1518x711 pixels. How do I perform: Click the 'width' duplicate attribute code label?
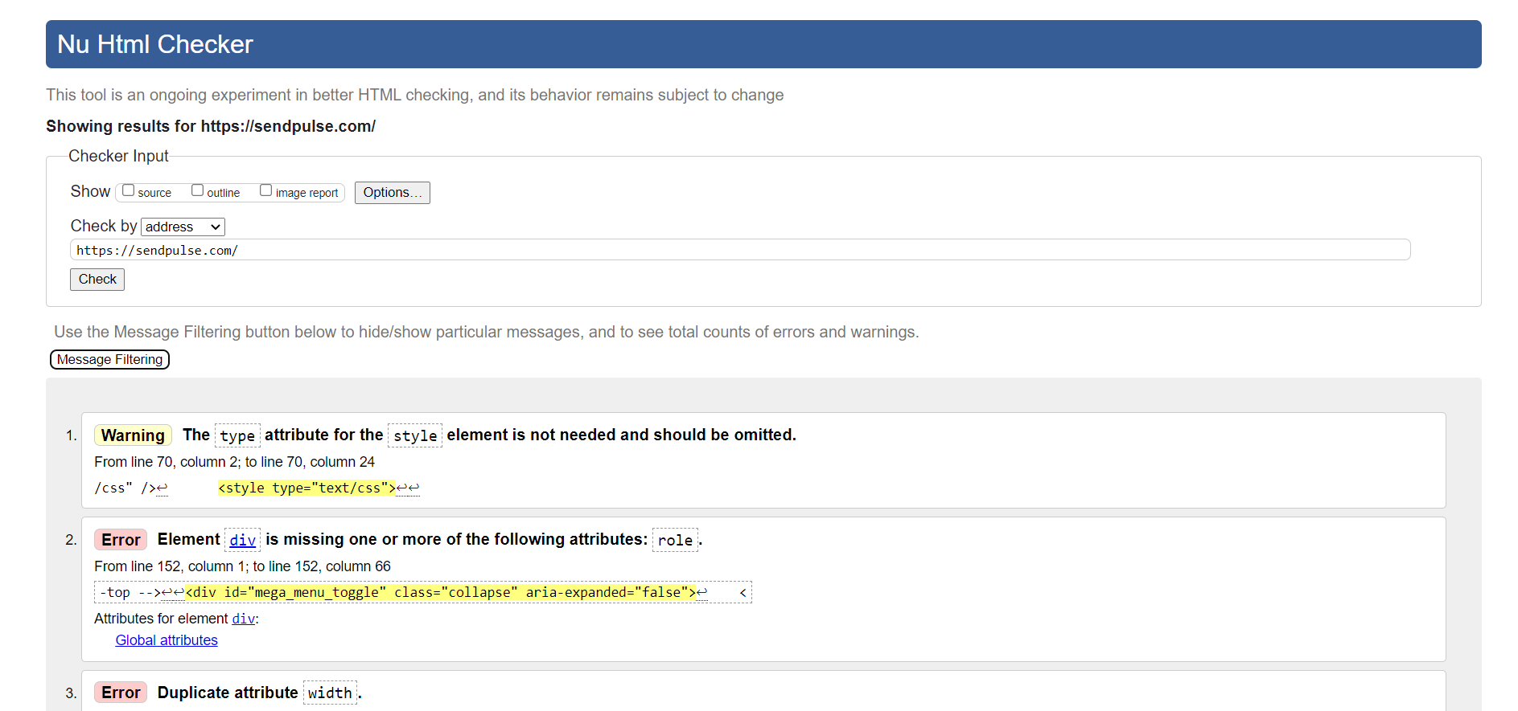coord(330,693)
